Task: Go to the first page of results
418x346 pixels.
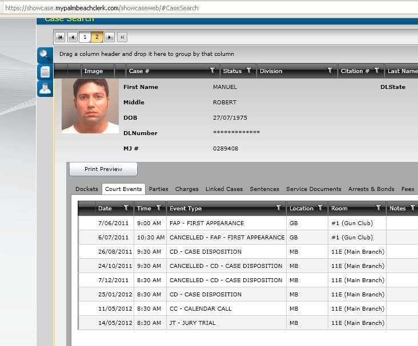Action: click(x=60, y=37)
